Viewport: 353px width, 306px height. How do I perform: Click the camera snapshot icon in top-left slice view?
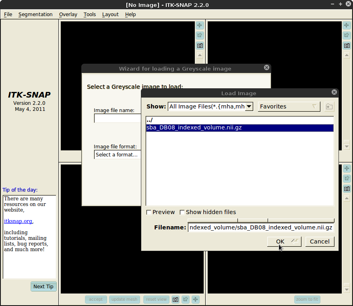pyautogui.click(x=200, y=46)
